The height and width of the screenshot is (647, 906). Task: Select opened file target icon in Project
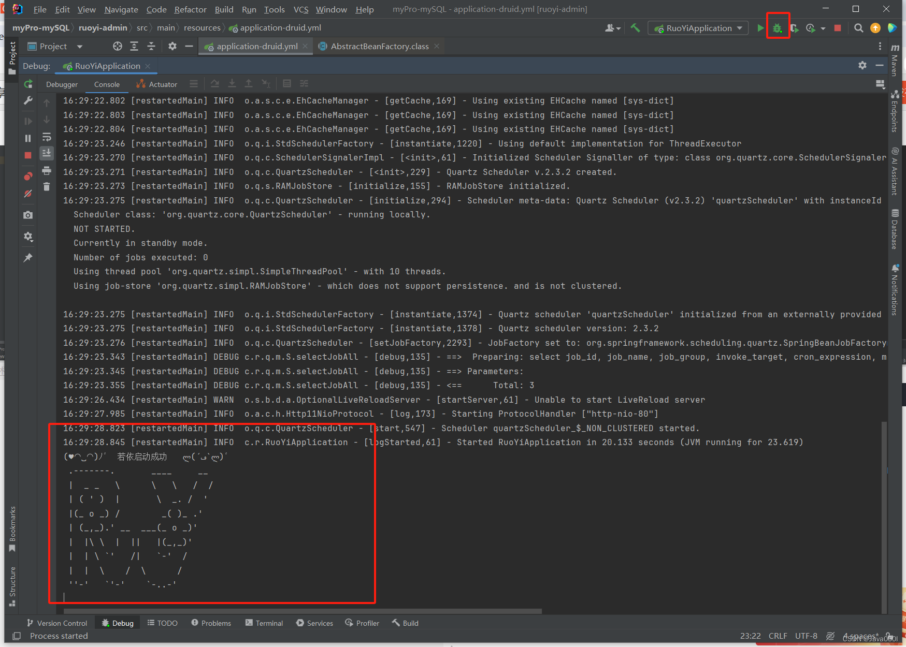click(118, 47)
